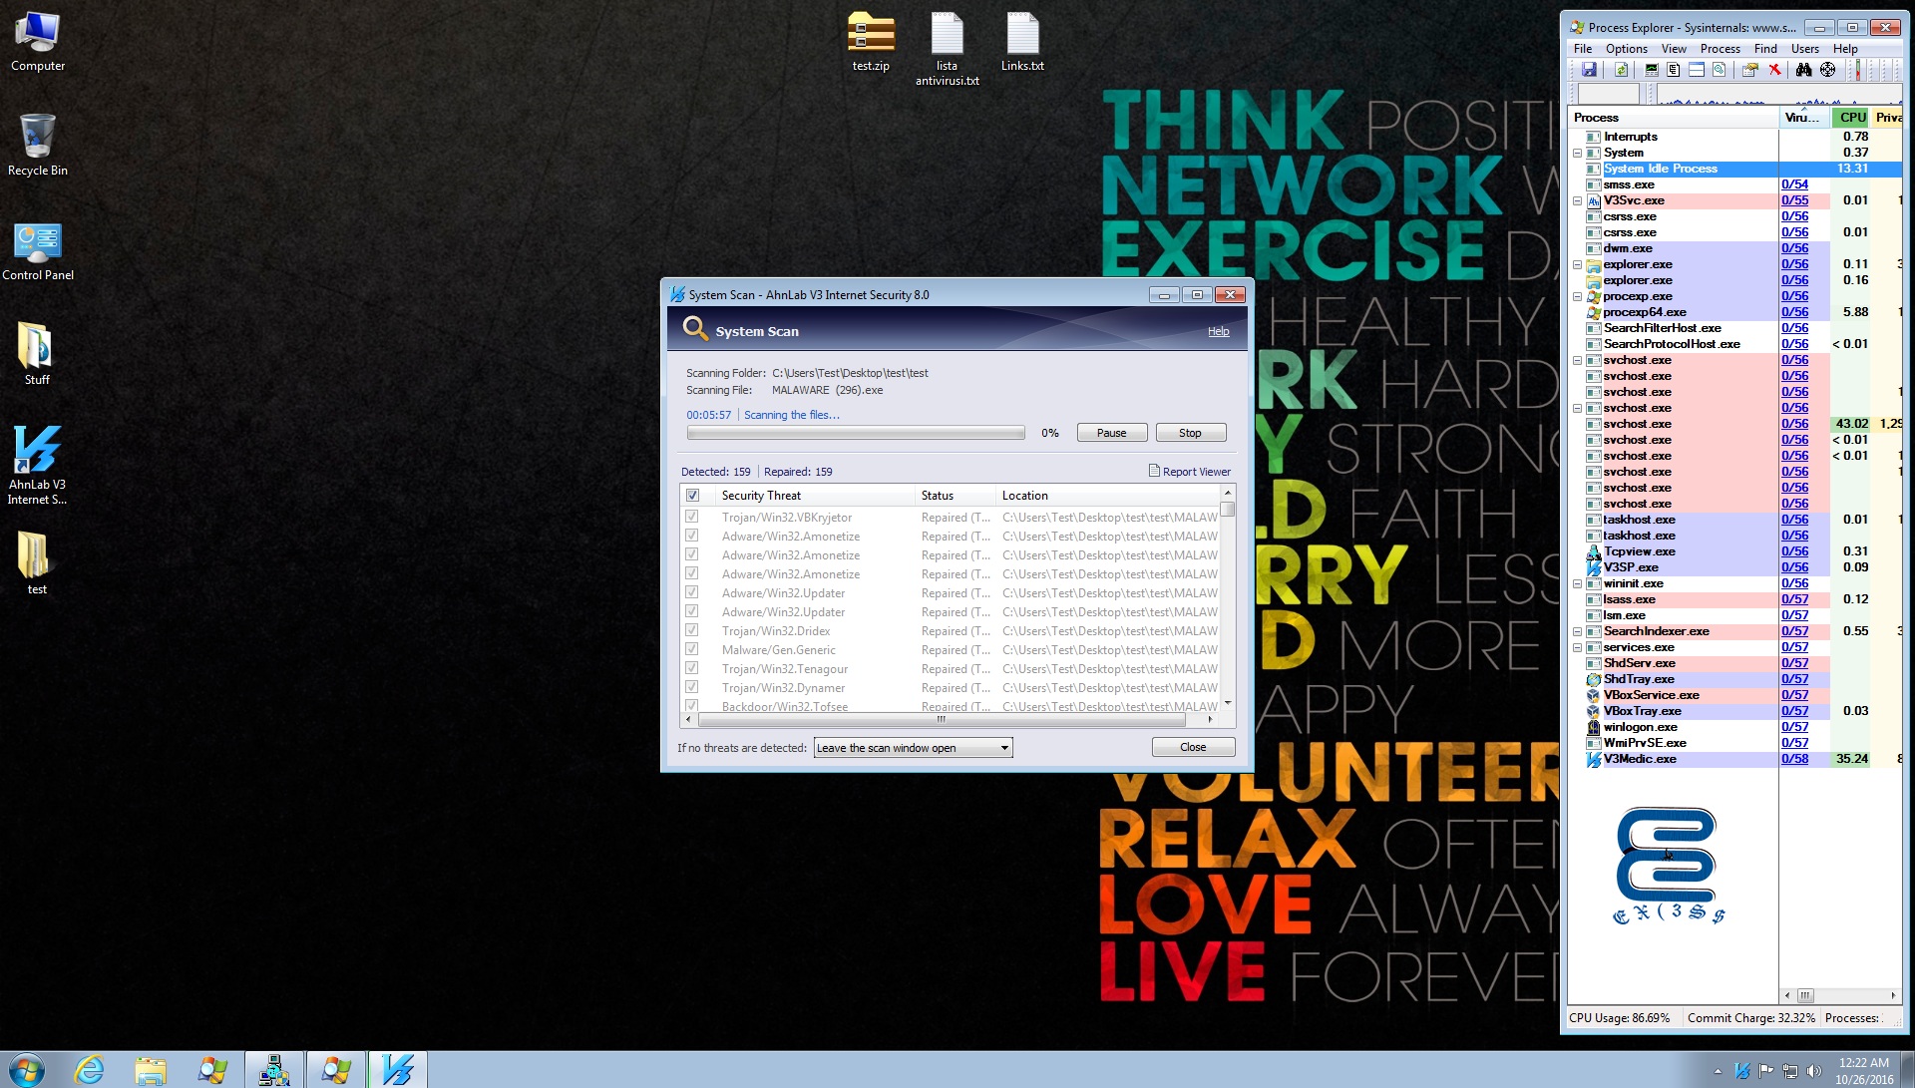Click Internet Explorer in the taskbar
Viewport: 1915px width, 1088px height.
[89, 1070]
